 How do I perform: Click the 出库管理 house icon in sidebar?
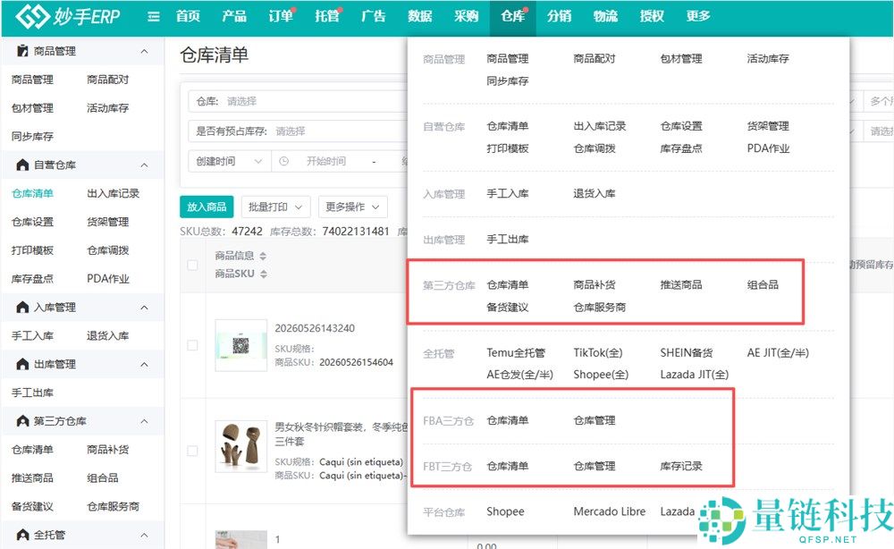pyautogui.click(x=22, y=364)
